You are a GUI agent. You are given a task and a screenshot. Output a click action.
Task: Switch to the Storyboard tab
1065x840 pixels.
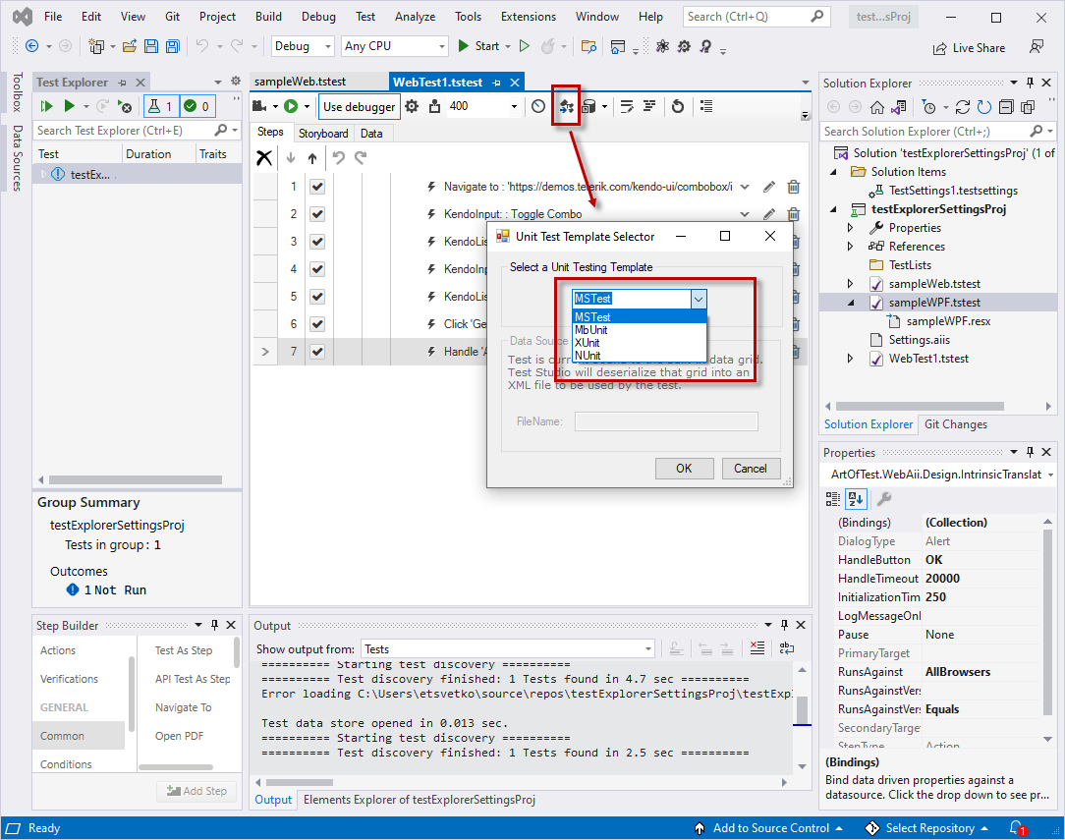[x=323, y=133]
